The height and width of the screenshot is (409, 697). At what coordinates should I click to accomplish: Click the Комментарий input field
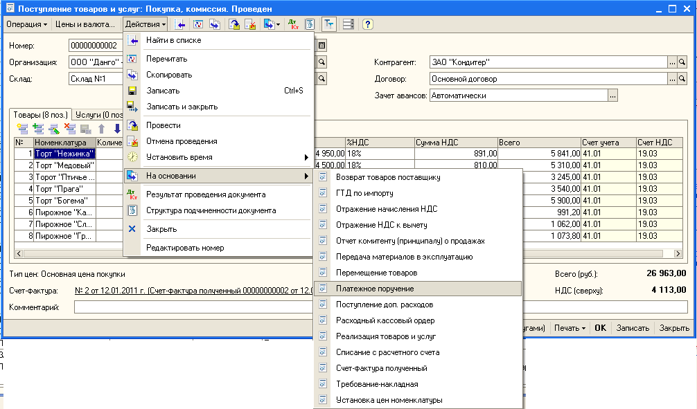pyautogui.click(x=194, y=307)
